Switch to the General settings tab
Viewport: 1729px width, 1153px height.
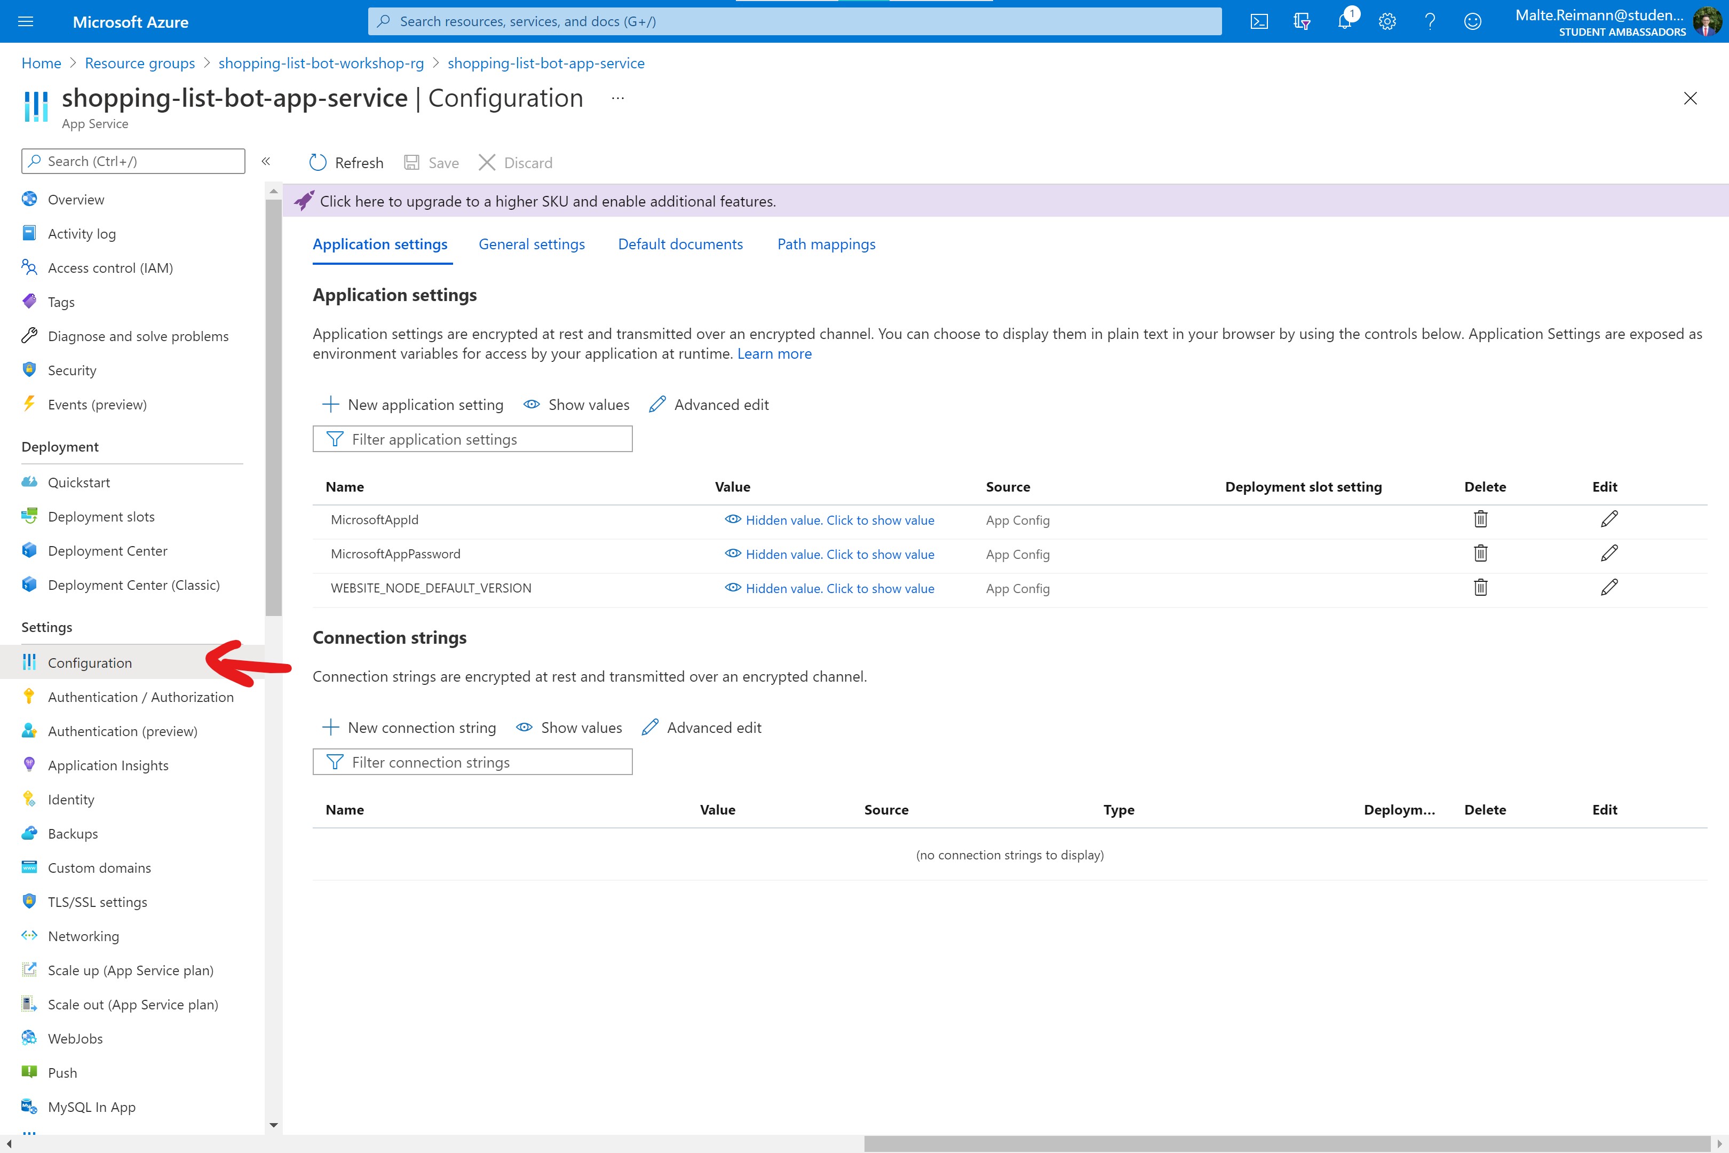532,244
